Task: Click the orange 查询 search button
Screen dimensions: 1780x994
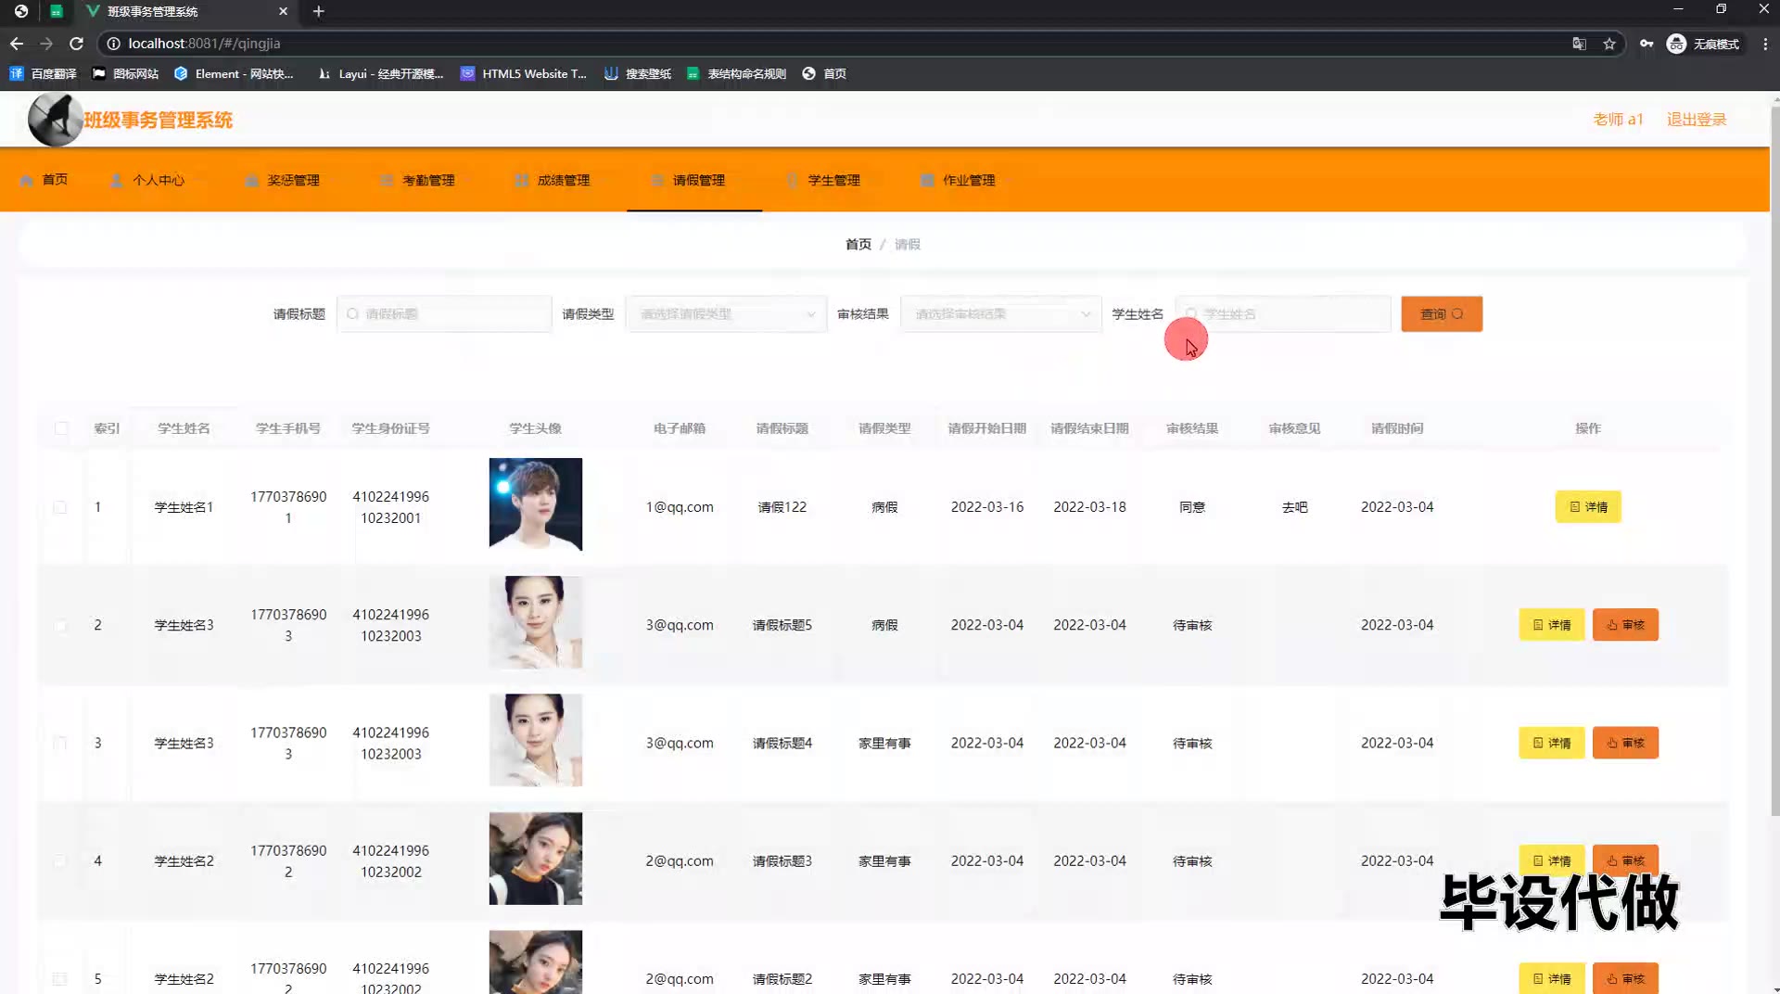Action: [1441, 314]
